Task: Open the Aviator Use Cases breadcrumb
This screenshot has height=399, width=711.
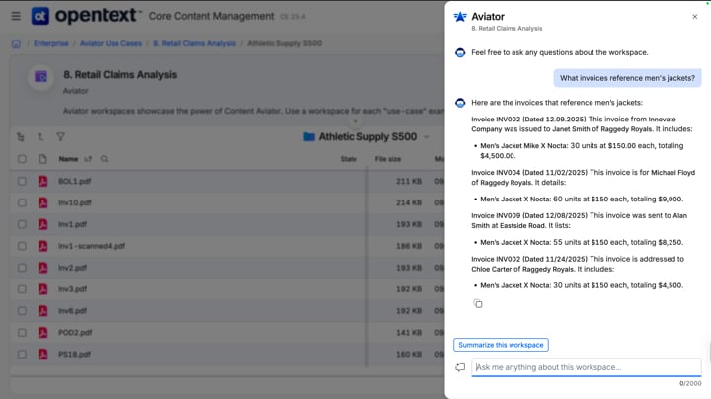Action: tap(111, 43)
